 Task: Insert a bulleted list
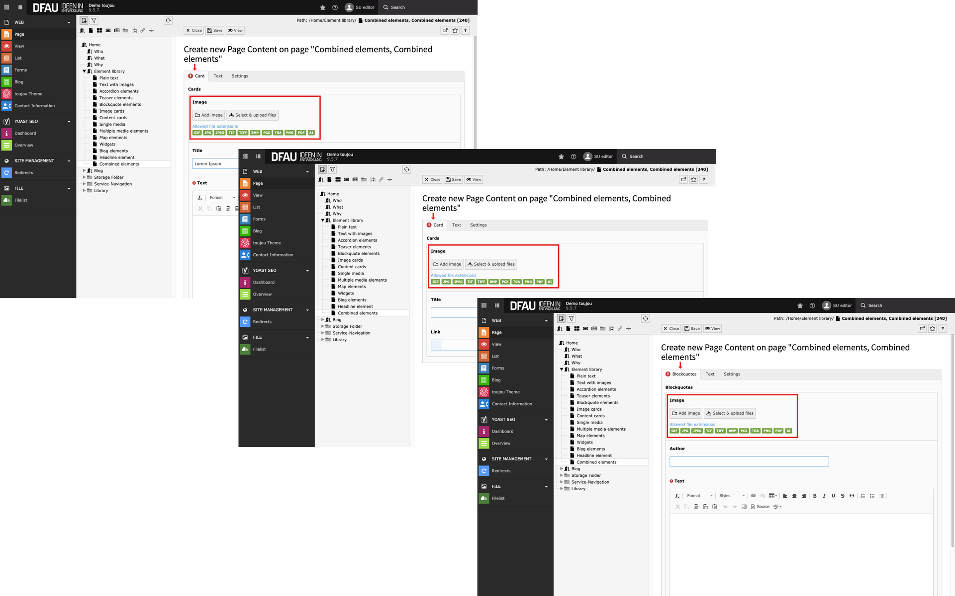[x=872, y=496]
